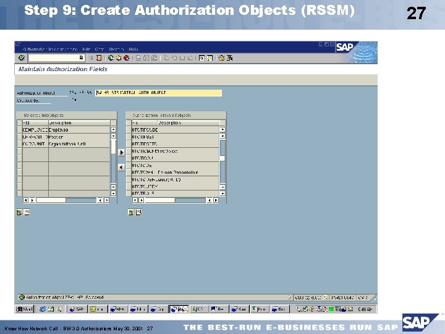Click the active Maintain taskbar button

click(179, 309)
